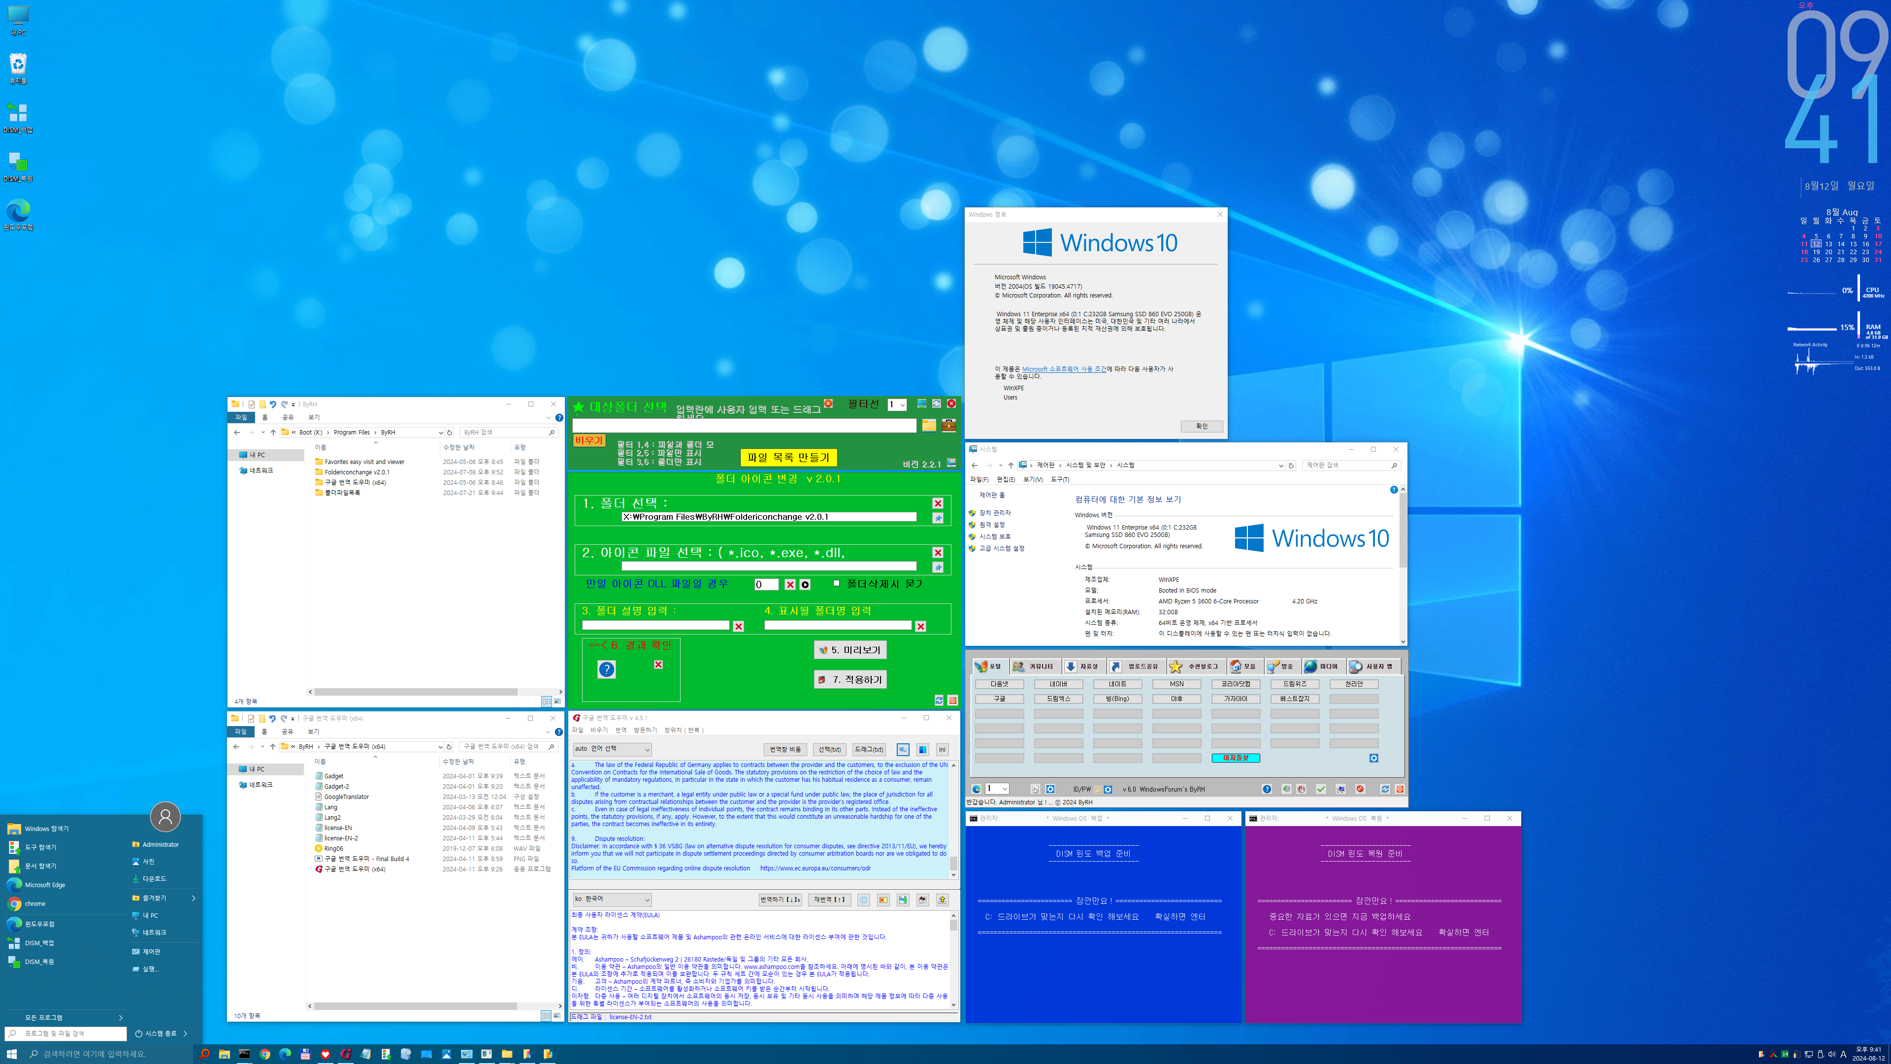The width and height of the screenshot is (1891, 1064).
Task: Click the 확인 button in Windows 정보 dialog
Action: (1202, 427)
